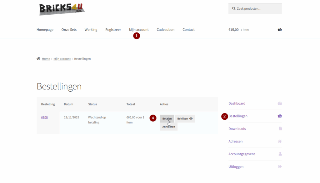Open the cart total €15,00 link
The image size is (320, 183).
pos(233,30)
